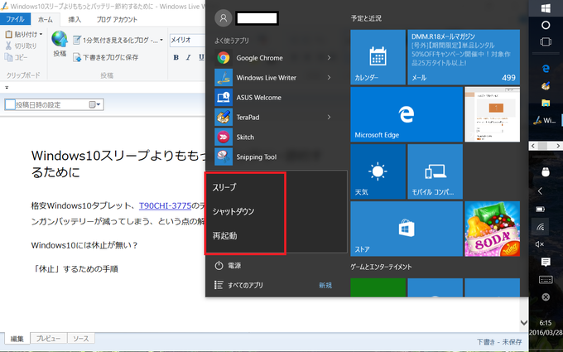Open Snipping Tool from app list
Image resolution: width=563 pixels, height=352 pixels.
pos(256,157)
